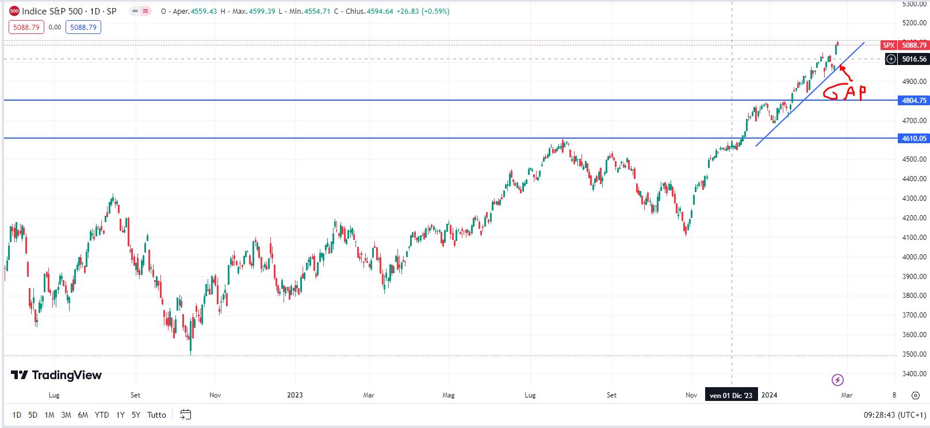
Task: Click the purple lightning bolt icon
Action: tap(837, 380)
